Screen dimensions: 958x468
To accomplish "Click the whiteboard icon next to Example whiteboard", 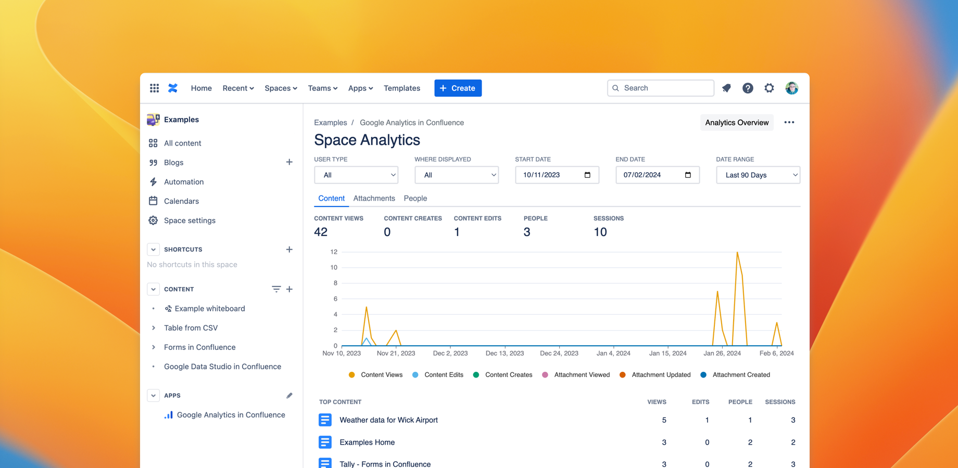I will point(168,309).
